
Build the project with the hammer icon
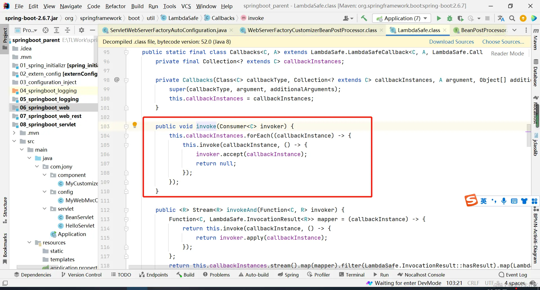[364, 18]
